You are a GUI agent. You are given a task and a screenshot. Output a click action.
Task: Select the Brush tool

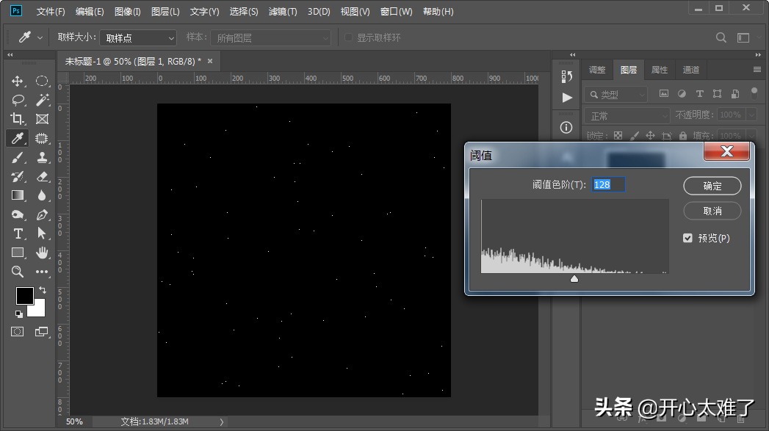click(x=17, y=157)
